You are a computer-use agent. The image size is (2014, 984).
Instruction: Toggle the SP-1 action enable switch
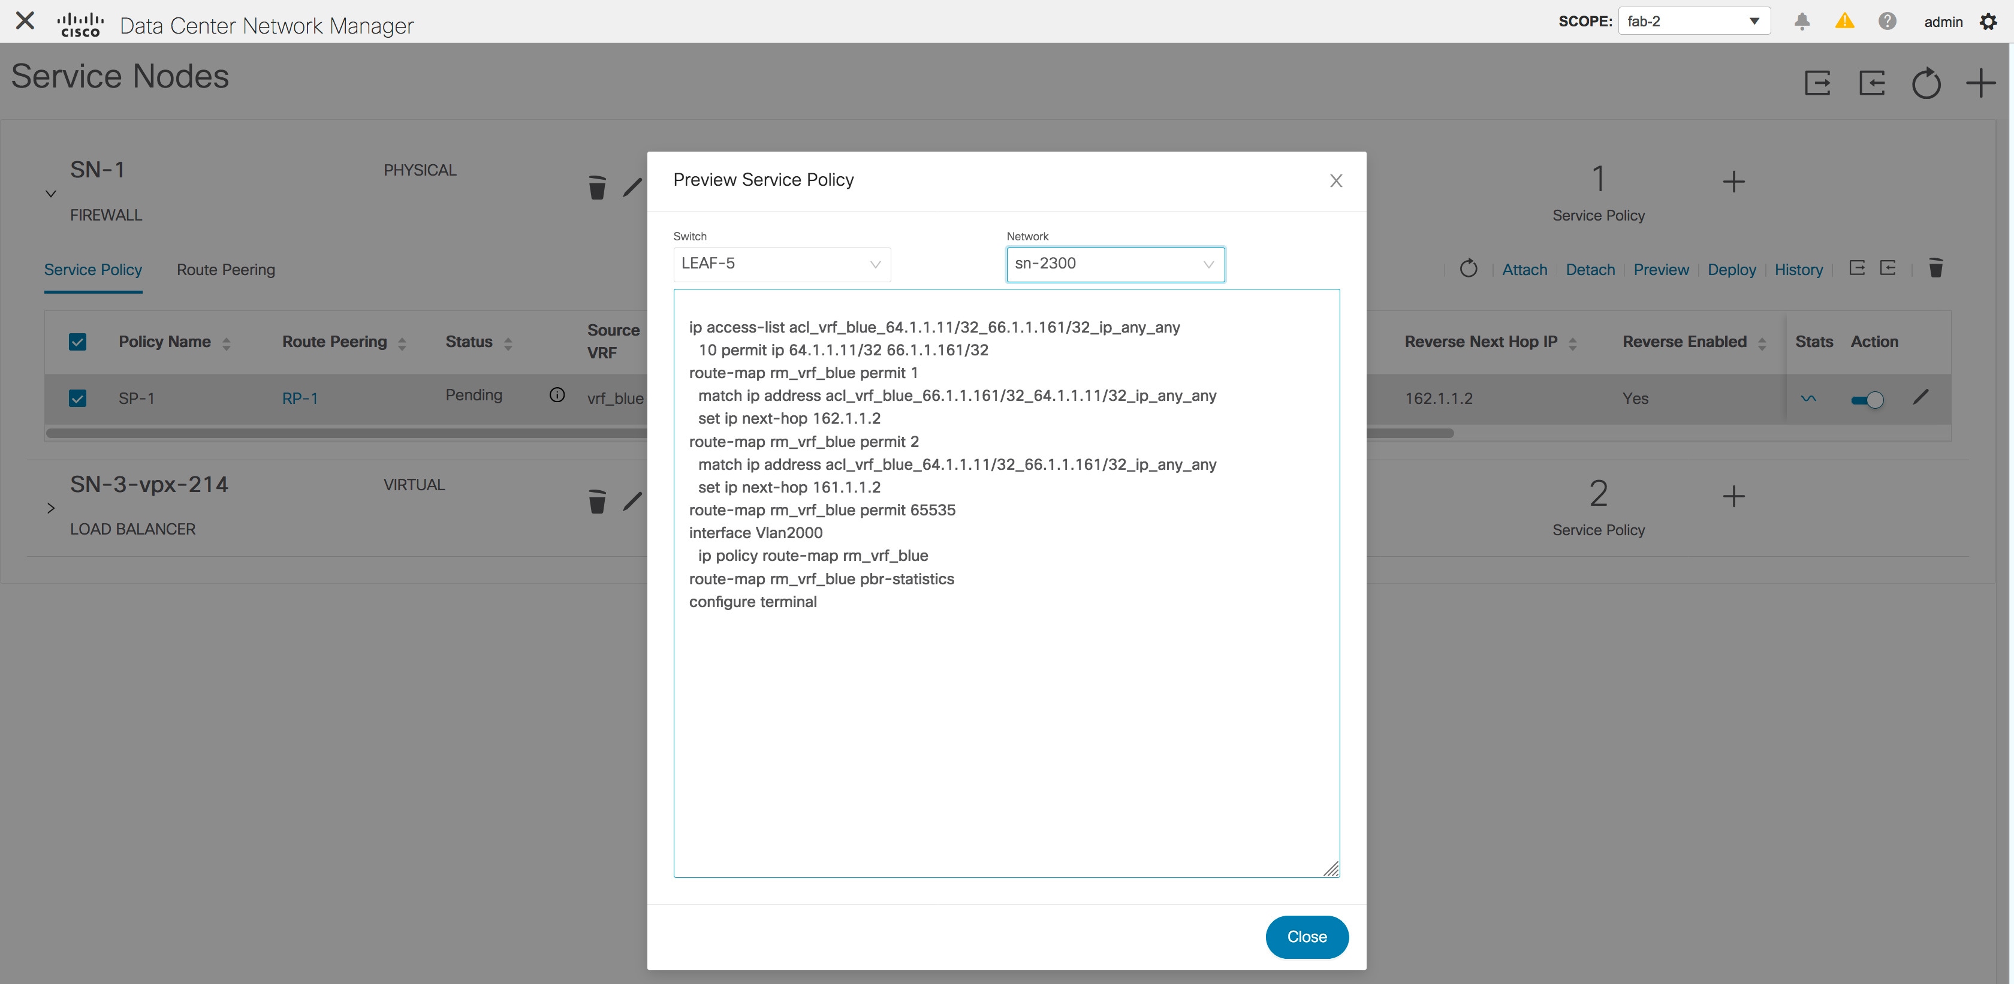[1867, 400]
